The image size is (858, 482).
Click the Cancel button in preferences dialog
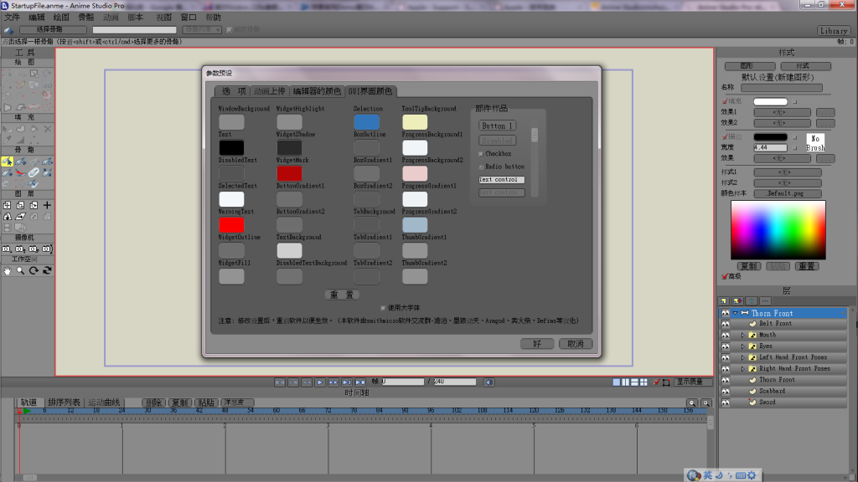tap(576, 344)
